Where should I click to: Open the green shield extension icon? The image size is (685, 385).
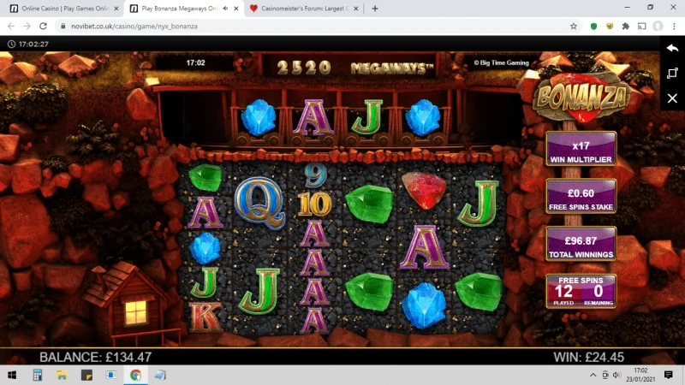point(593,27)
